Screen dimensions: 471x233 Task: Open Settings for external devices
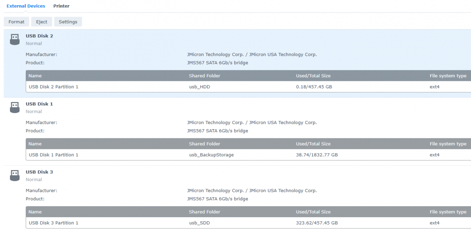click(x=68, y=22)
